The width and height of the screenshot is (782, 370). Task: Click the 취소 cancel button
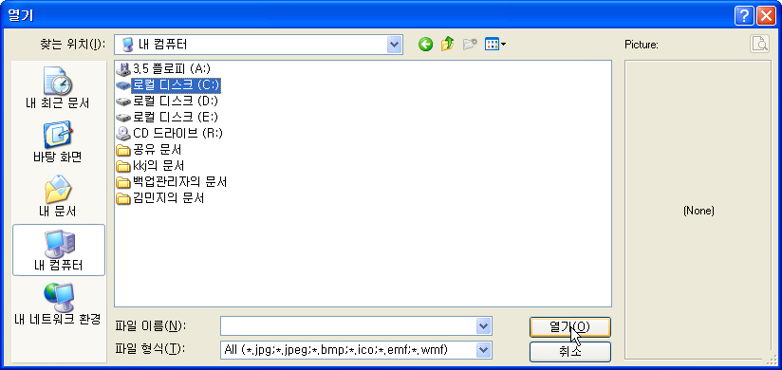click(570, 352)
